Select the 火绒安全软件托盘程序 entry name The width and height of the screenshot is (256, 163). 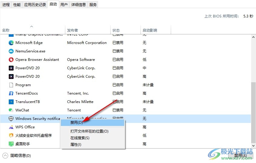coord(34,136)
